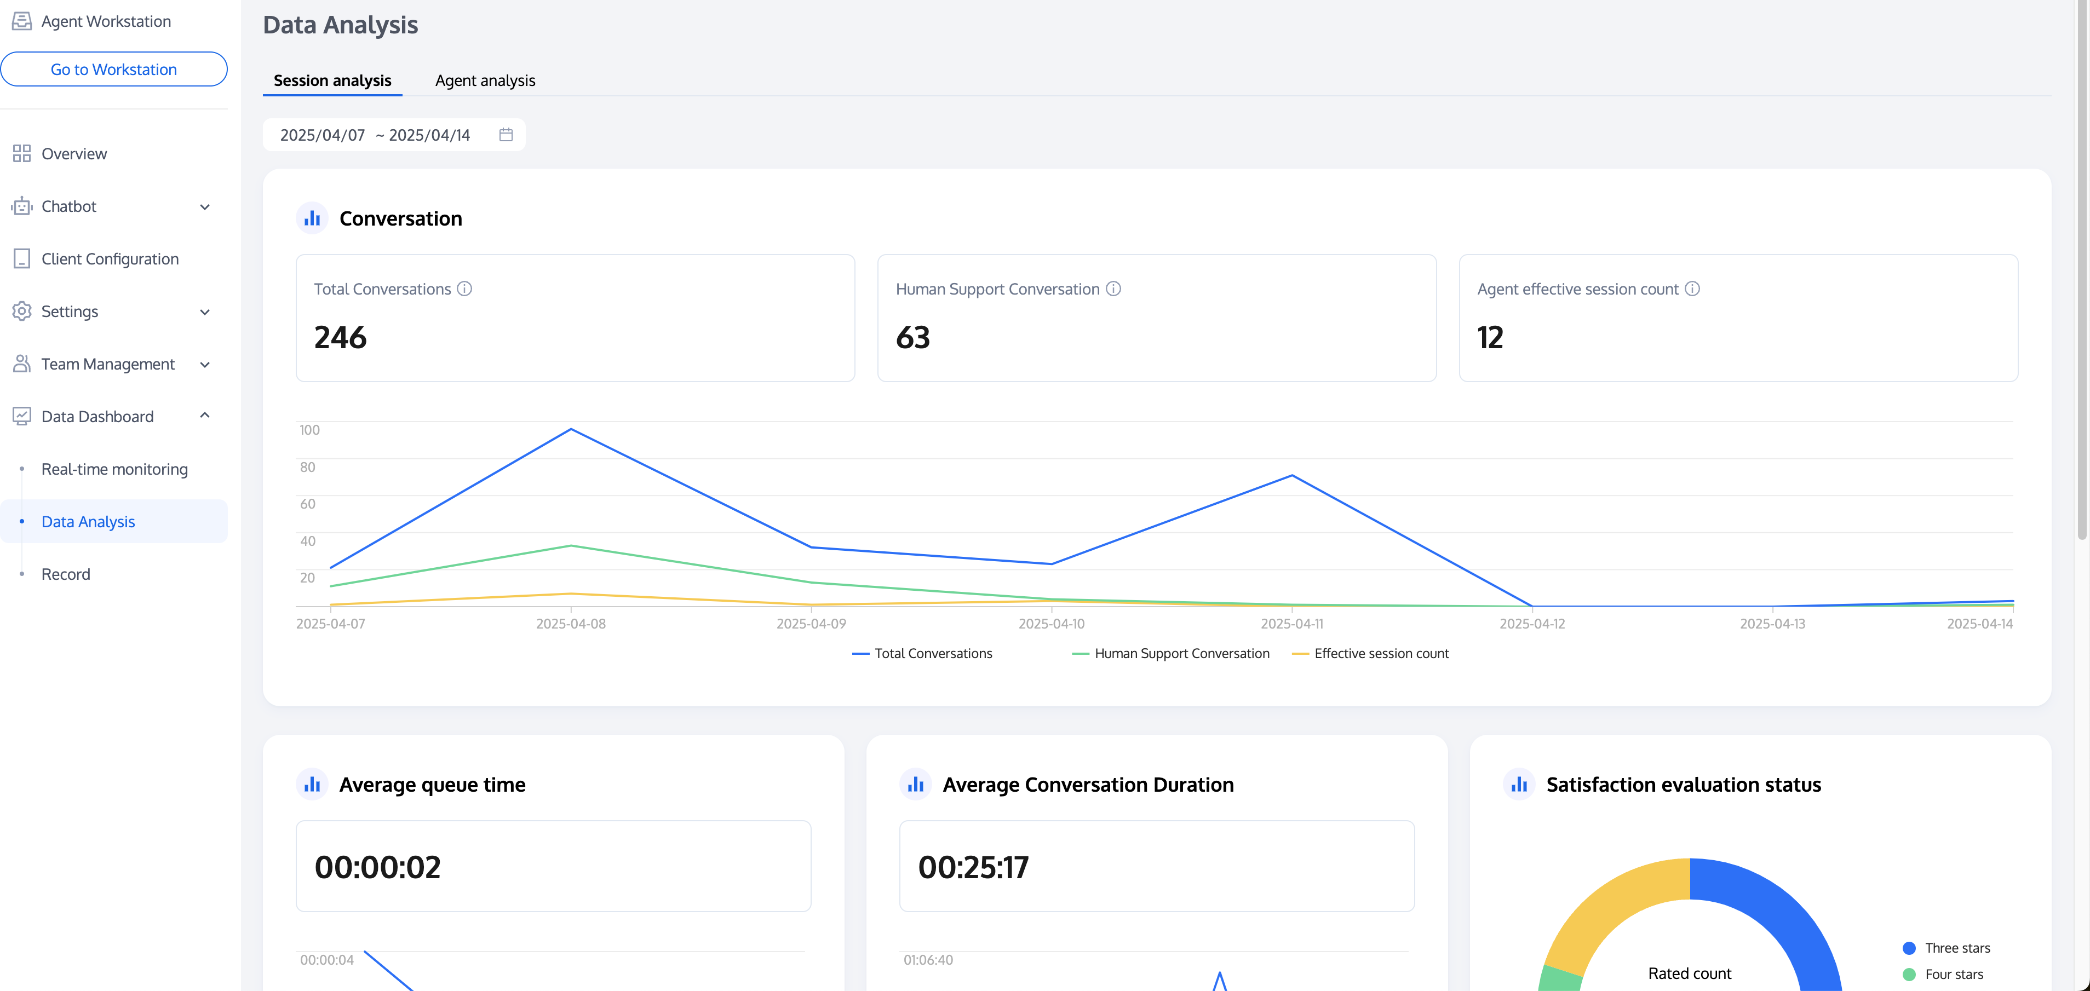
Task: Switch to the Agent analysis tab
Action: (485, 80)
